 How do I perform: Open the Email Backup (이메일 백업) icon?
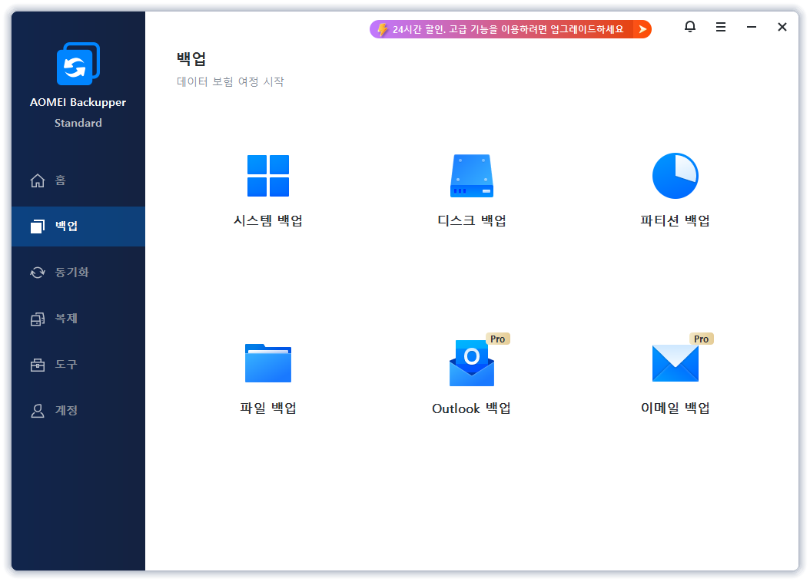coord(676,363)
